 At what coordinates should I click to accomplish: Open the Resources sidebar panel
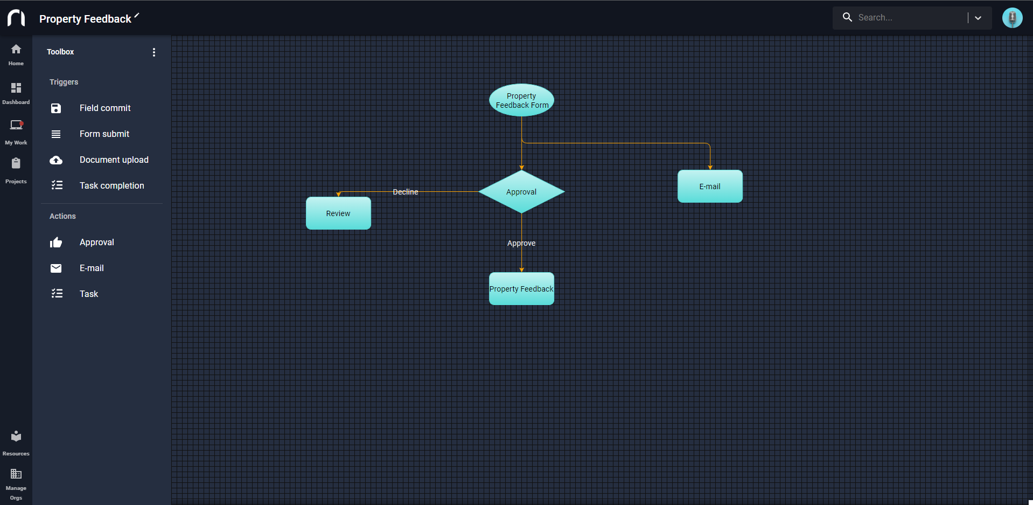16,441
